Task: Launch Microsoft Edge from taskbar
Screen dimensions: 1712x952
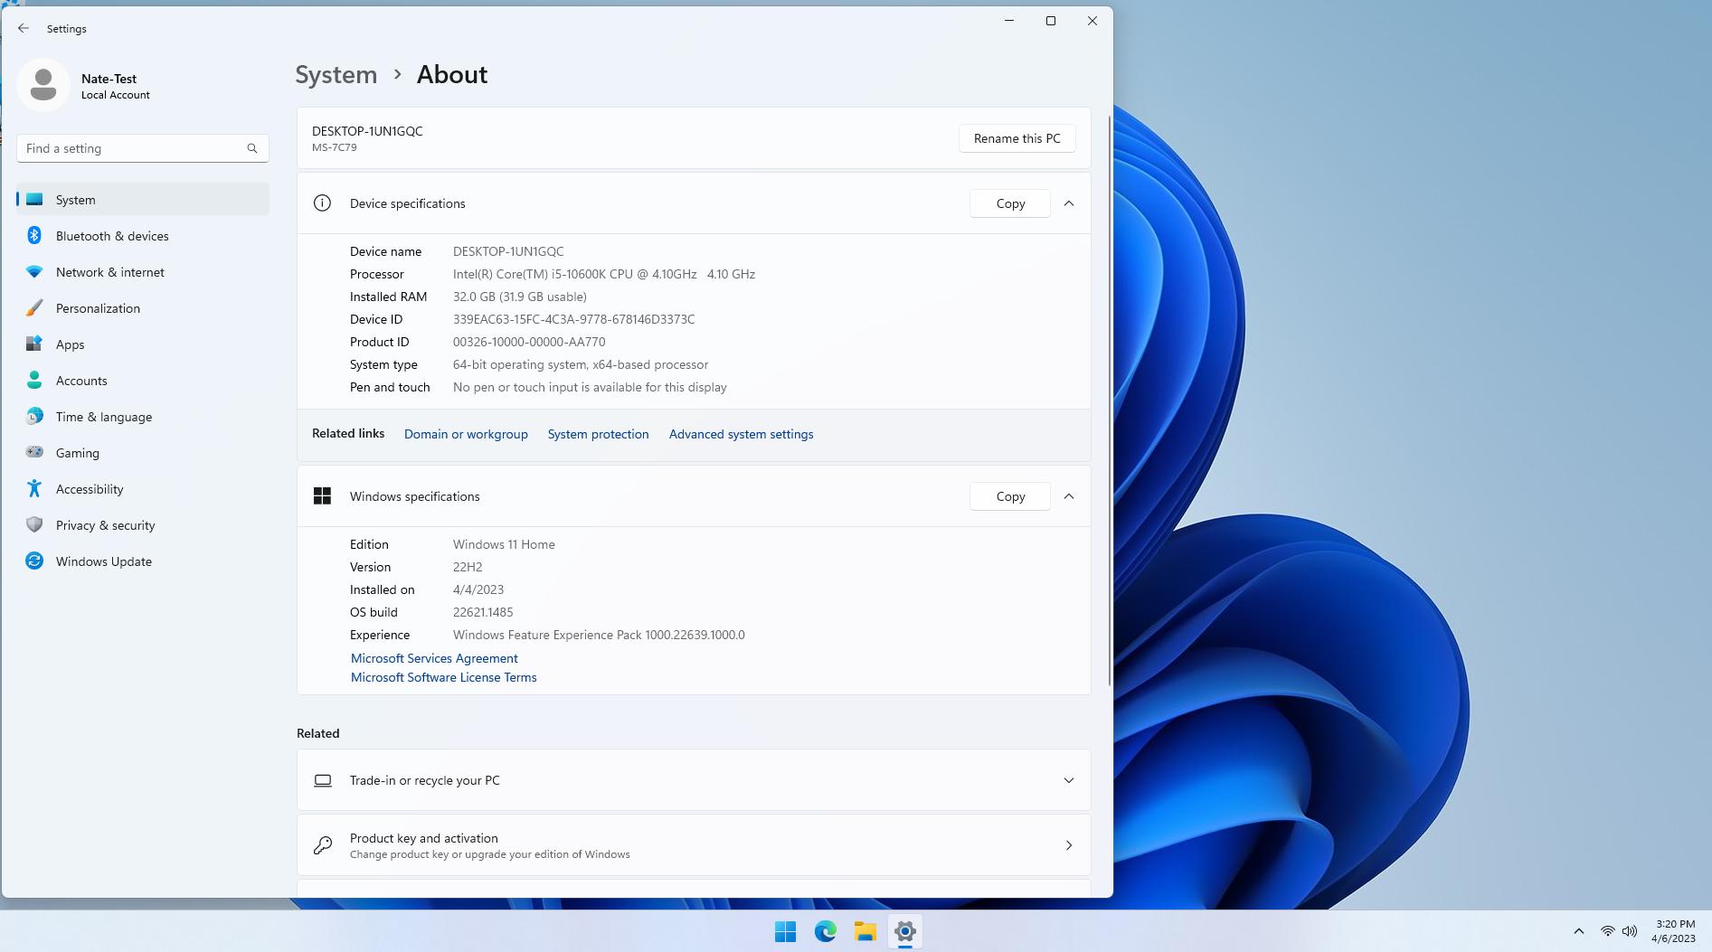Action: (825, 931)
